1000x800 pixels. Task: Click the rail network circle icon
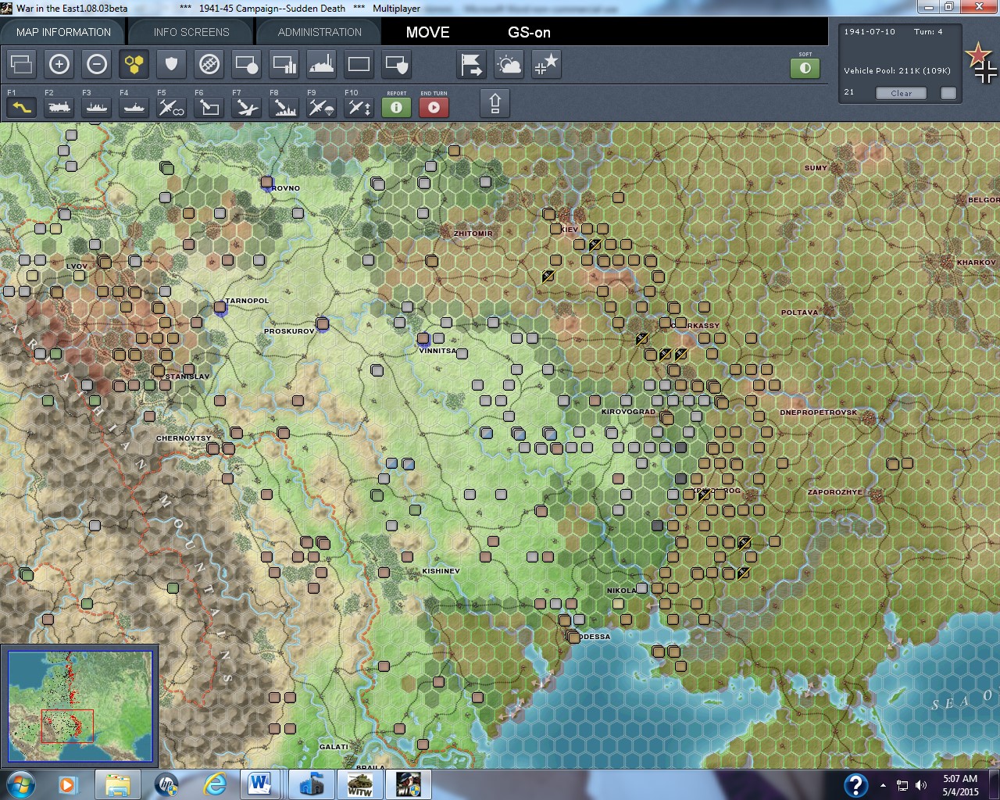coord(209,64)
